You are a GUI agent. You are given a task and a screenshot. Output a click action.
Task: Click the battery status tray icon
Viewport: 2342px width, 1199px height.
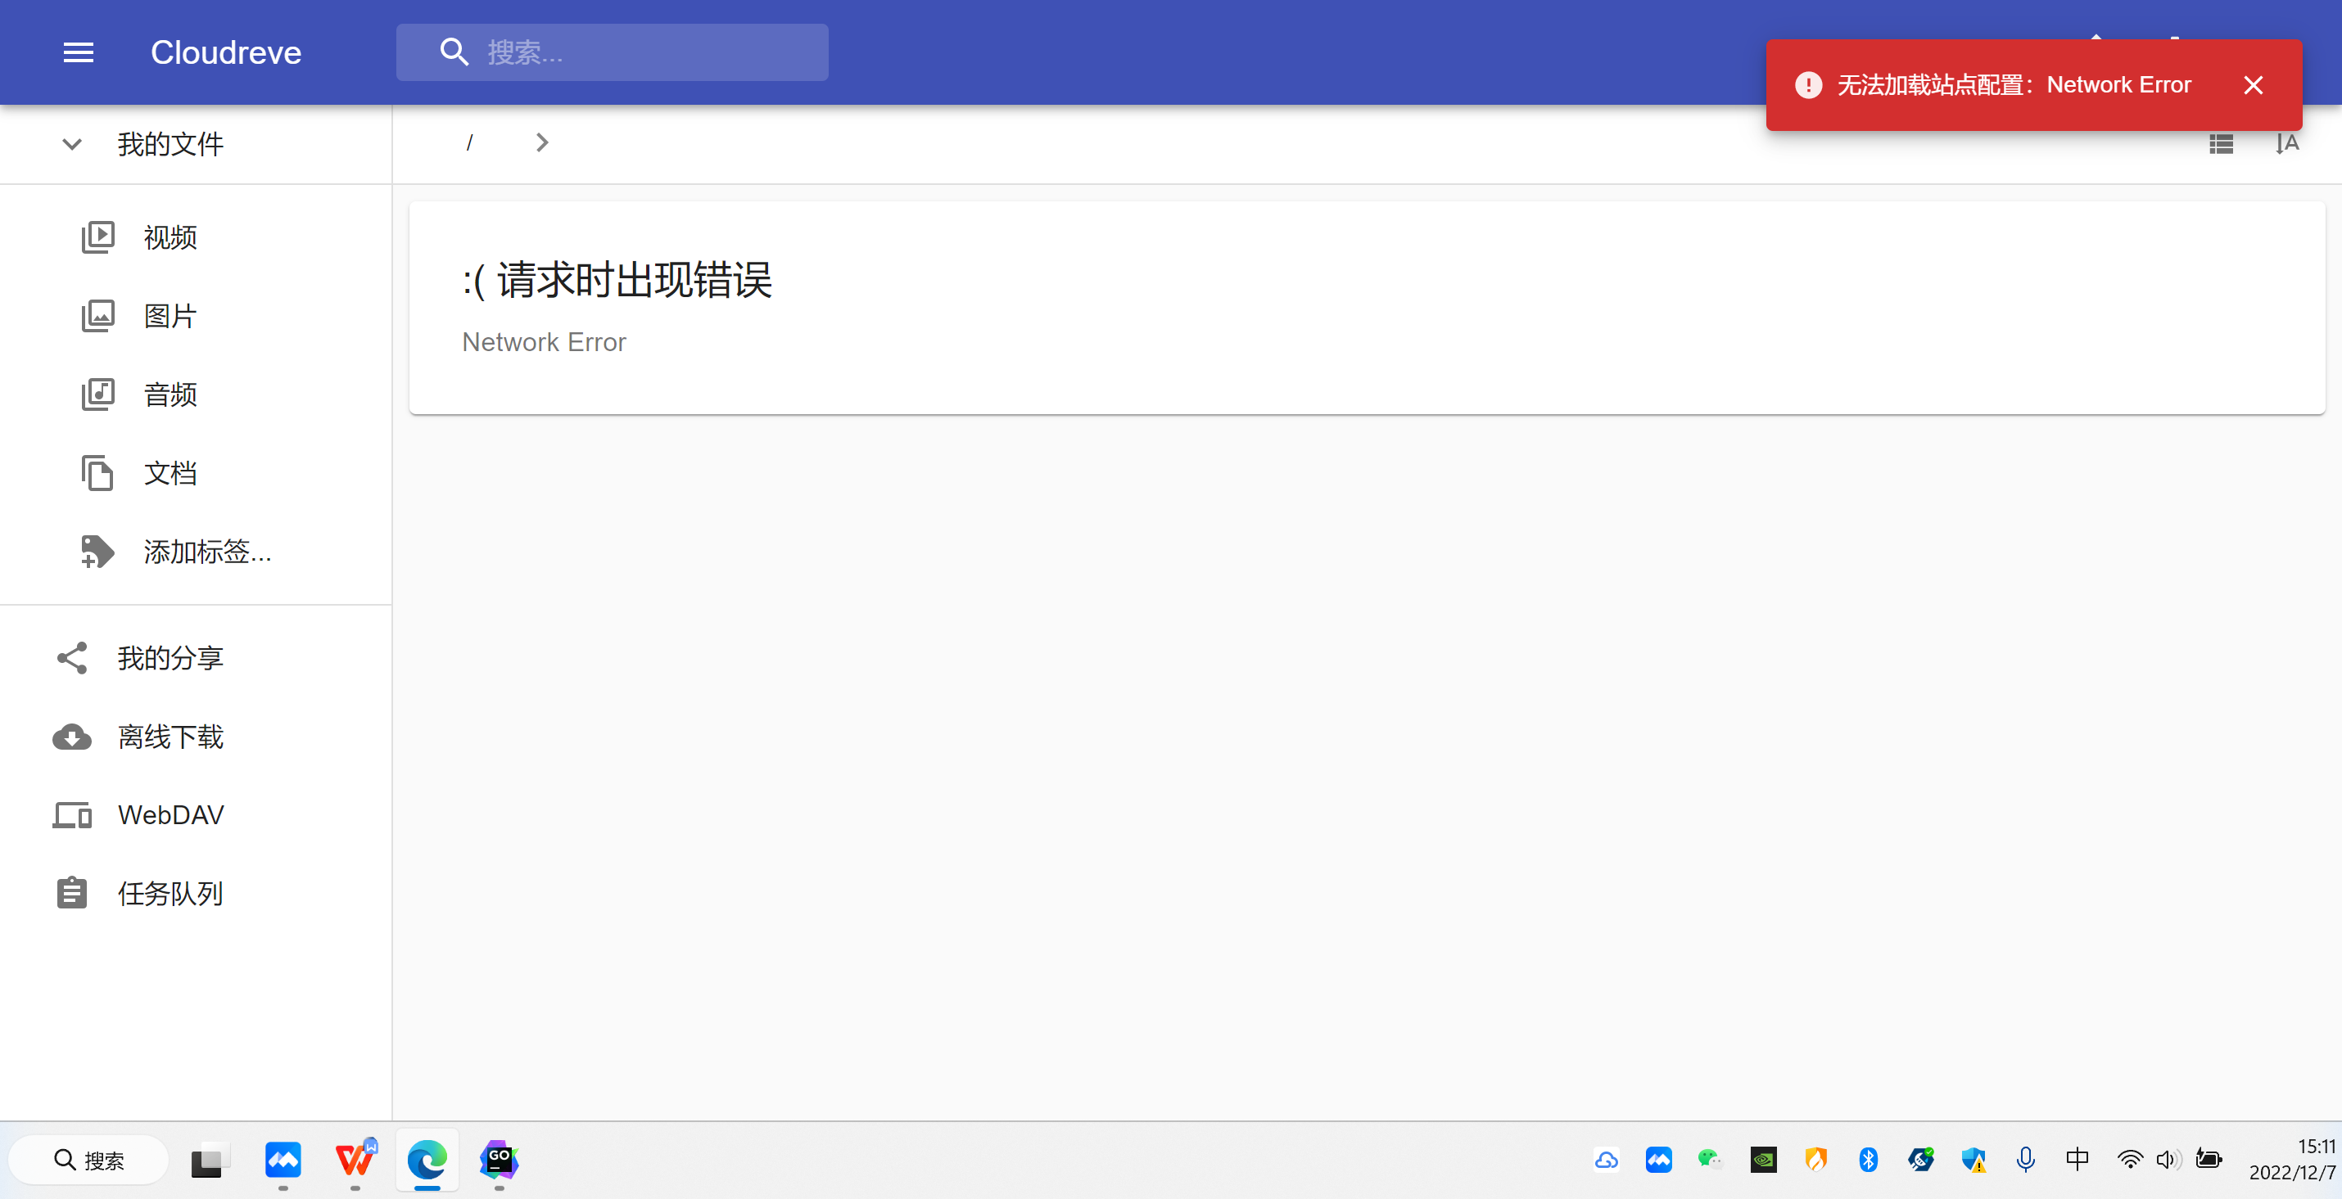tap(2209, 1160)
